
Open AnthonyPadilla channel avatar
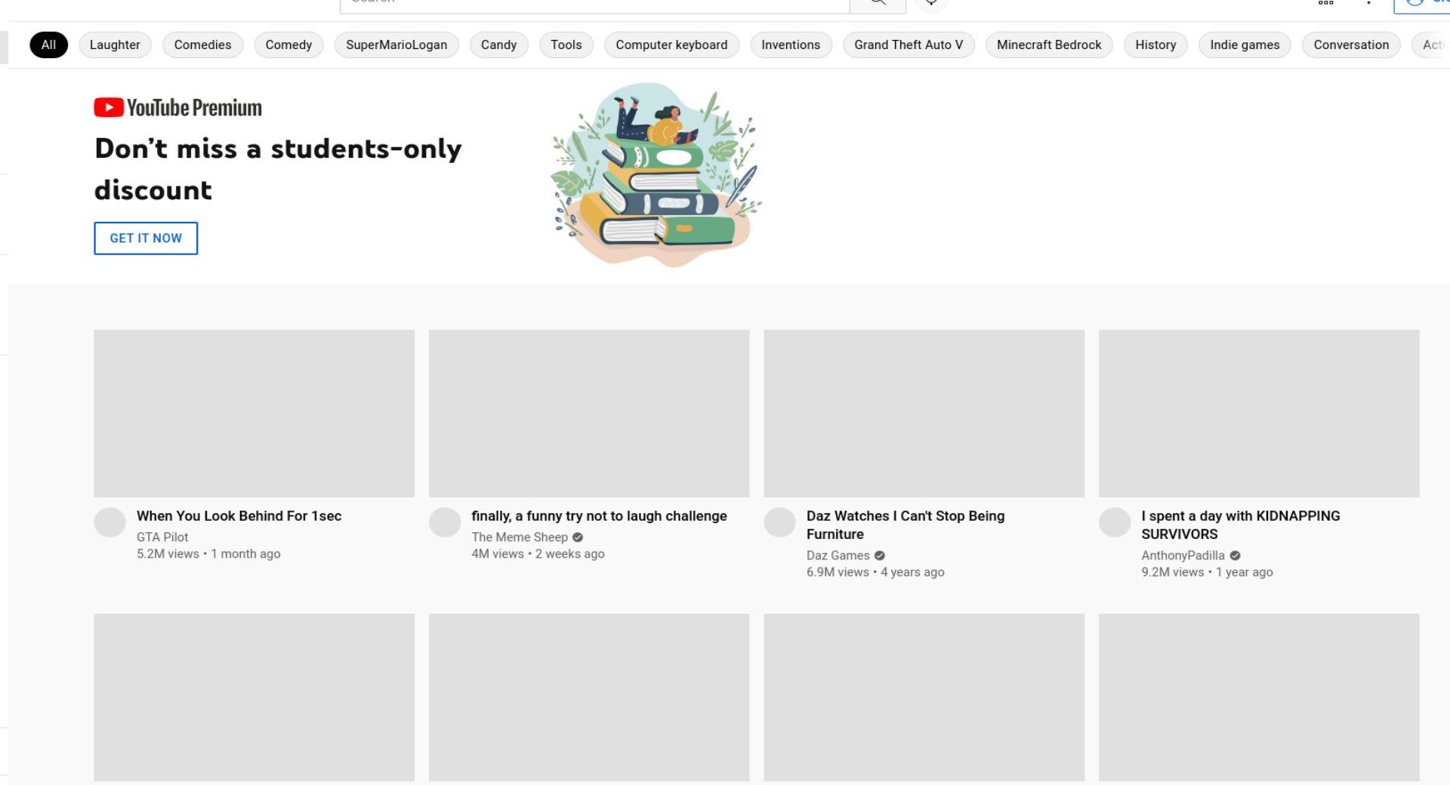[1115, 522]
